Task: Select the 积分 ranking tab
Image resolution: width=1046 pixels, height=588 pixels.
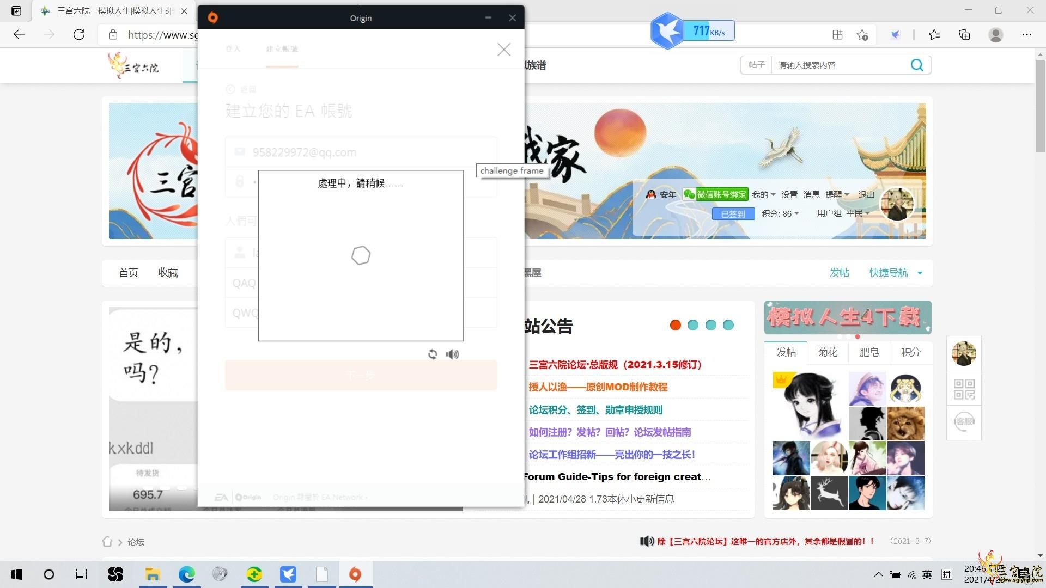Action: pos(910,352)
